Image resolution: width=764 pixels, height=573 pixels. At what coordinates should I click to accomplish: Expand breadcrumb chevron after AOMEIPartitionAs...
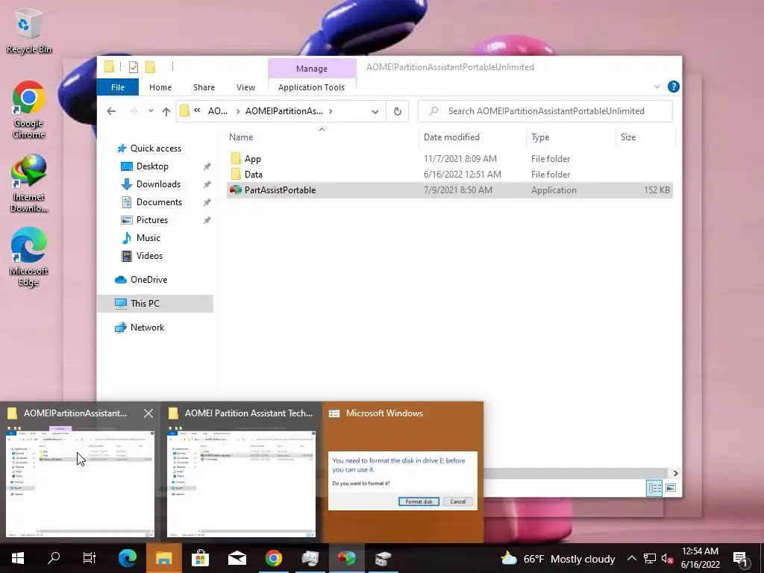coord(331,111)
